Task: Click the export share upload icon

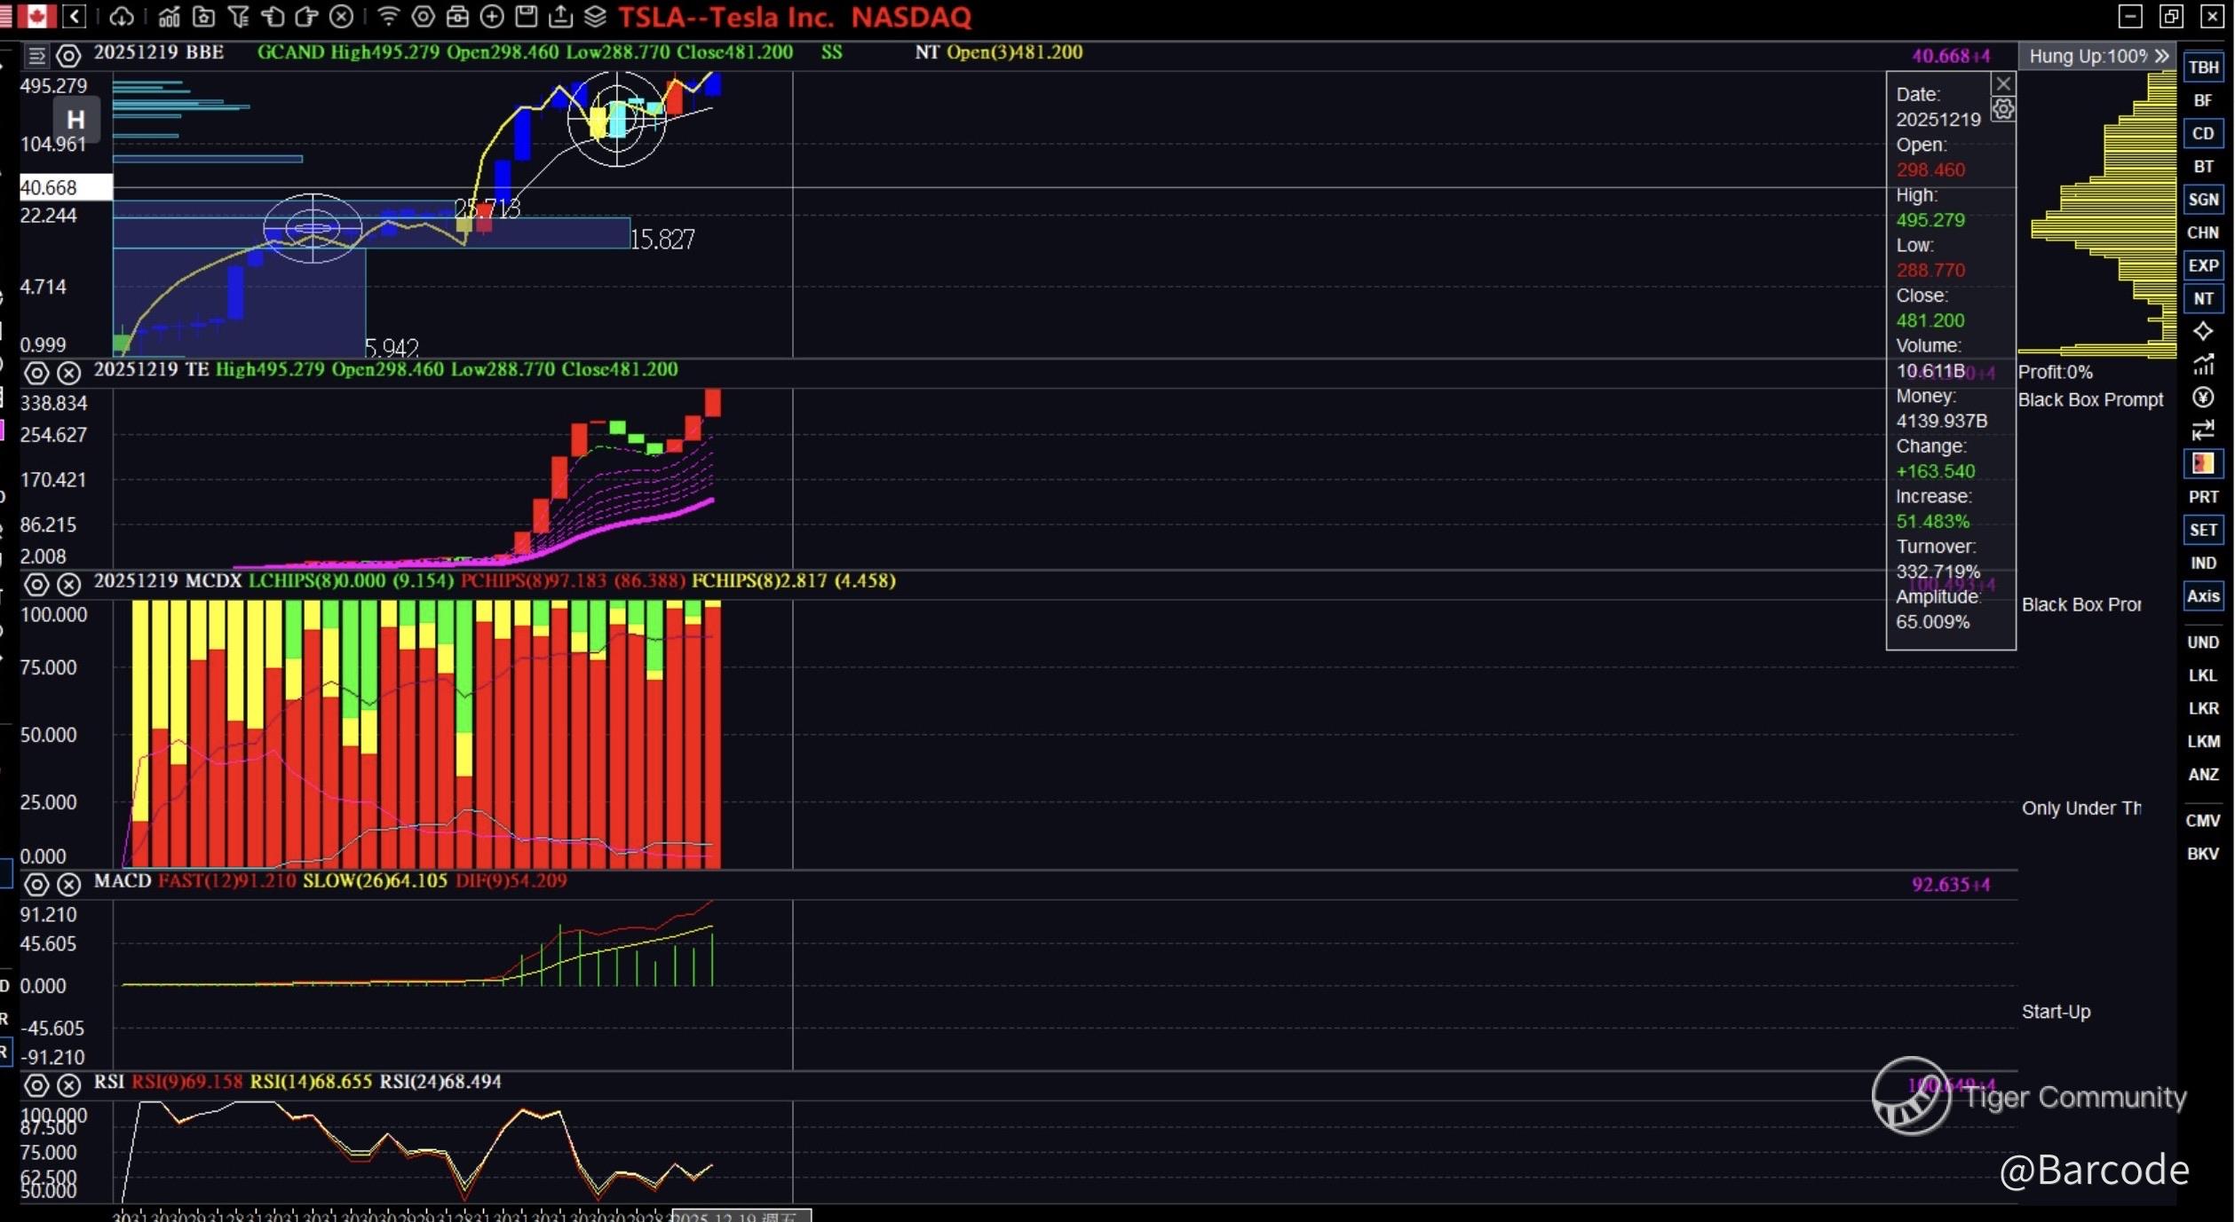Action: 561,16
